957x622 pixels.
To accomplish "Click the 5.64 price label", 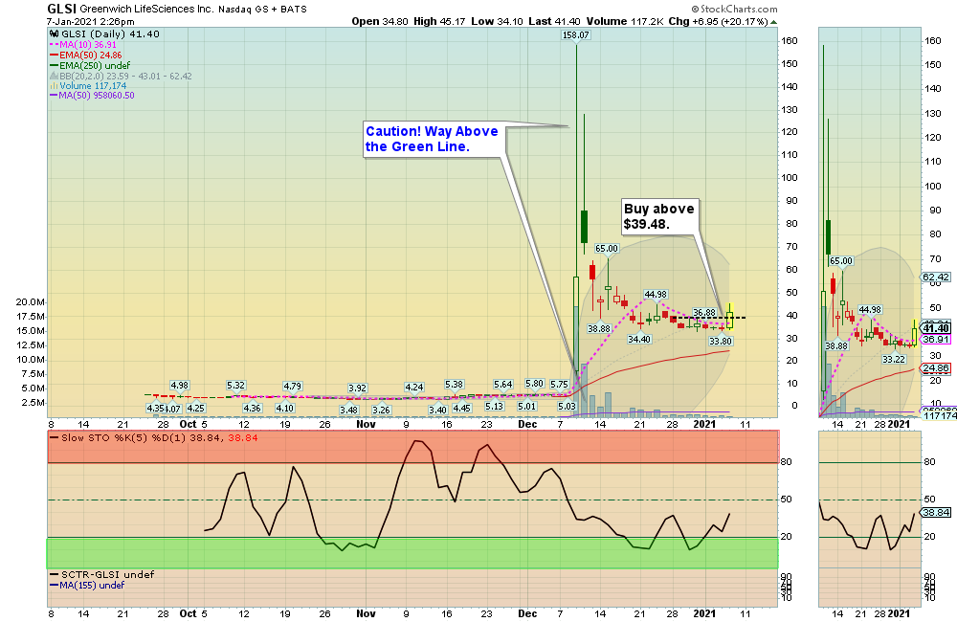I will click(x=503, y=384).
